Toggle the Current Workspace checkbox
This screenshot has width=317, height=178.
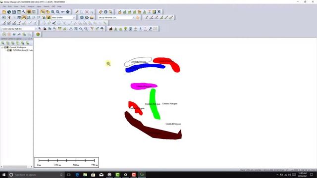point(5,47)
